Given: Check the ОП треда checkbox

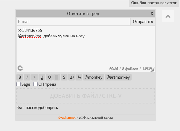Looking at the screenshot, I should 35,84.
